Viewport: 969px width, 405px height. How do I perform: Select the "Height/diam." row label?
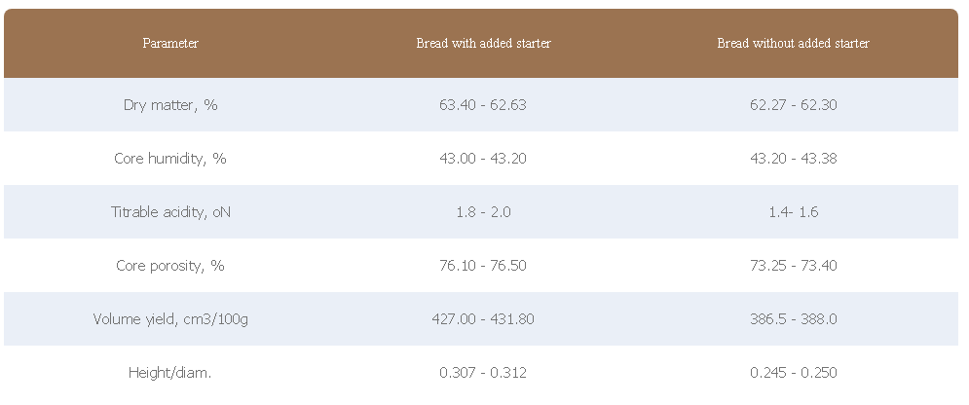click(x=170, y=373)
